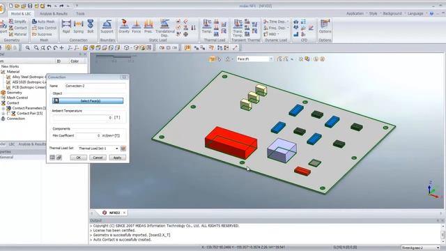Screen dimensions: 446x251
Task: Click the Material tool in ribbon
Action: 17,34
